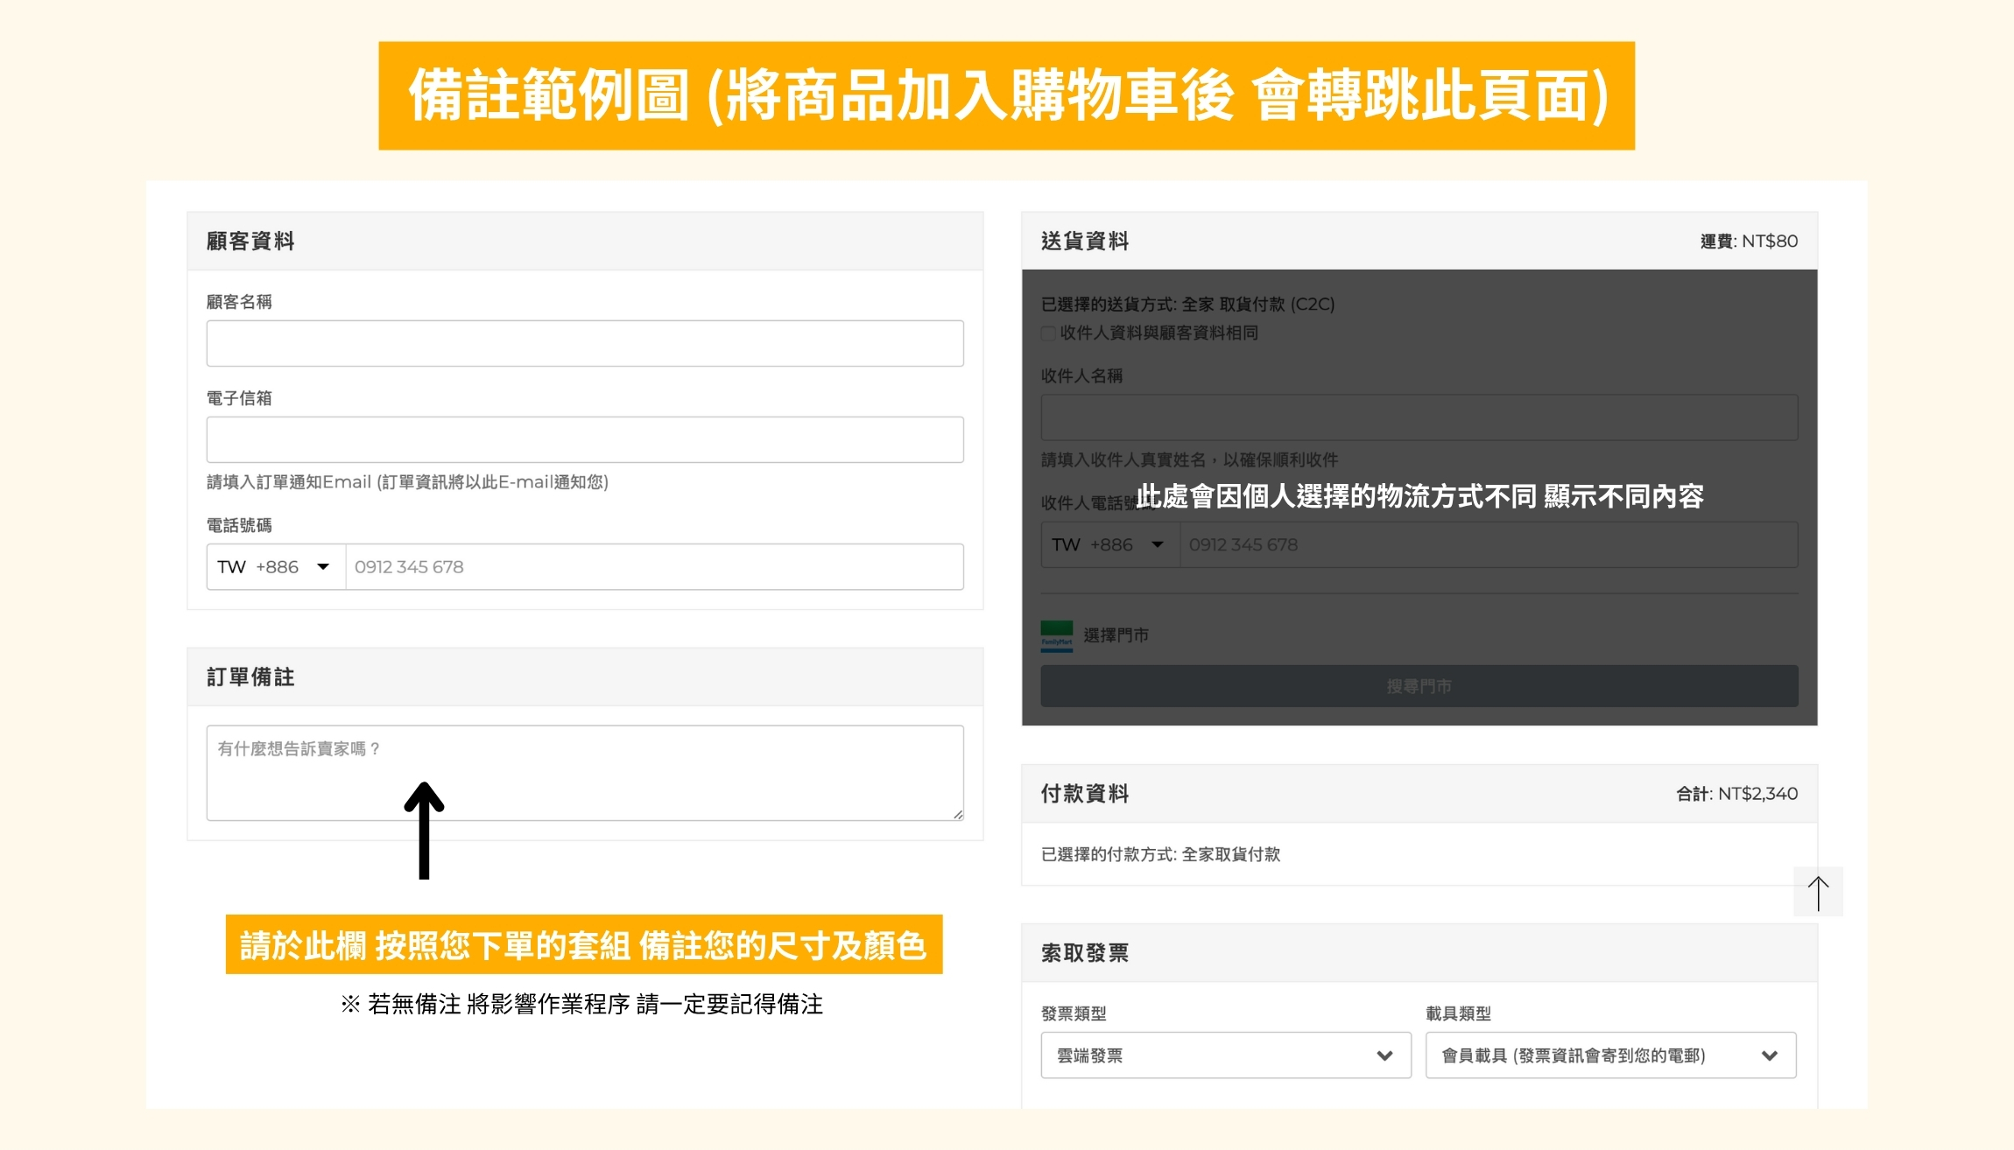Expand the 發票類型 雲端發票 dropdown
Viewport: 2014px width, 1150px height.
[x=1225, y=1055]
